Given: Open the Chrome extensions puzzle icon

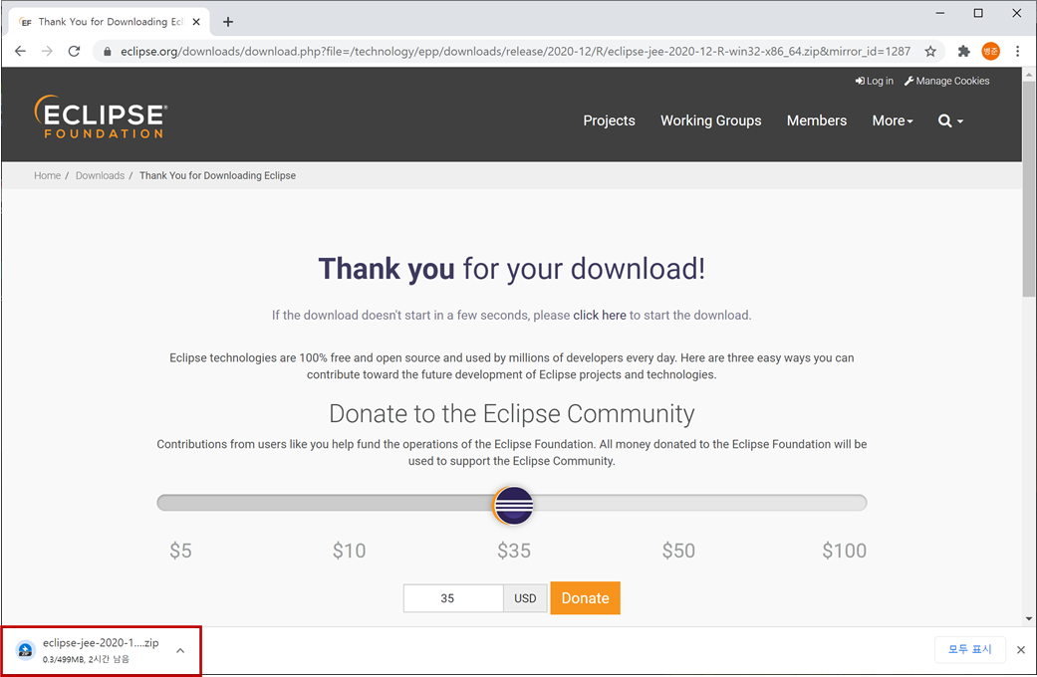Looking at the screenshot, I should (963, 52).
